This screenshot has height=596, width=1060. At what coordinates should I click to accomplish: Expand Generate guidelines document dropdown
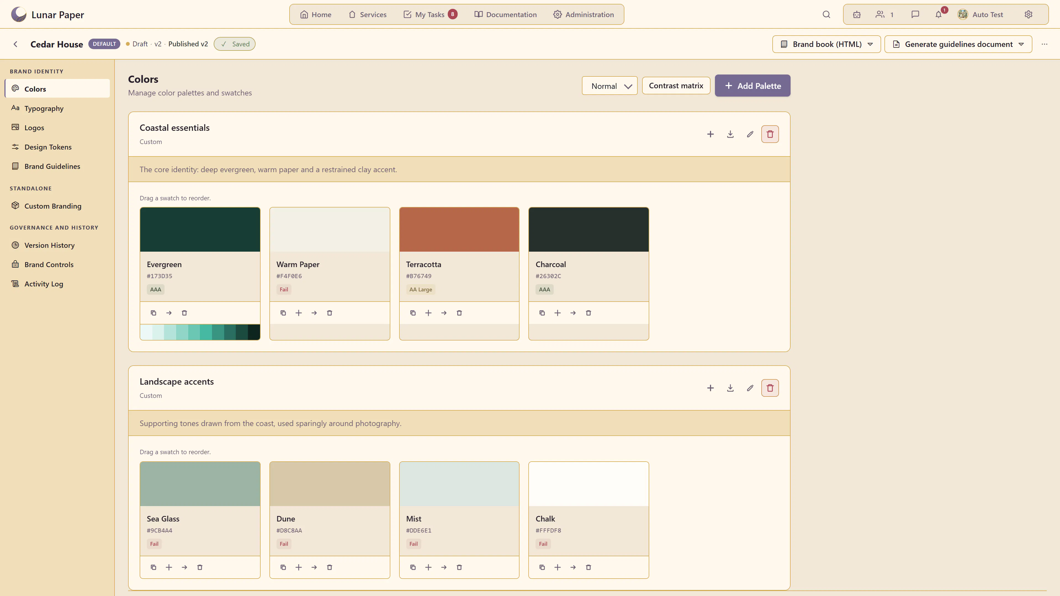[x=958, y=44]
